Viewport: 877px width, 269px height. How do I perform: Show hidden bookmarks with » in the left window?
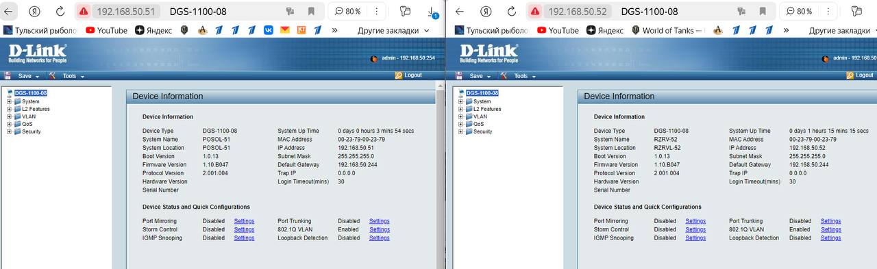point(334,30)
